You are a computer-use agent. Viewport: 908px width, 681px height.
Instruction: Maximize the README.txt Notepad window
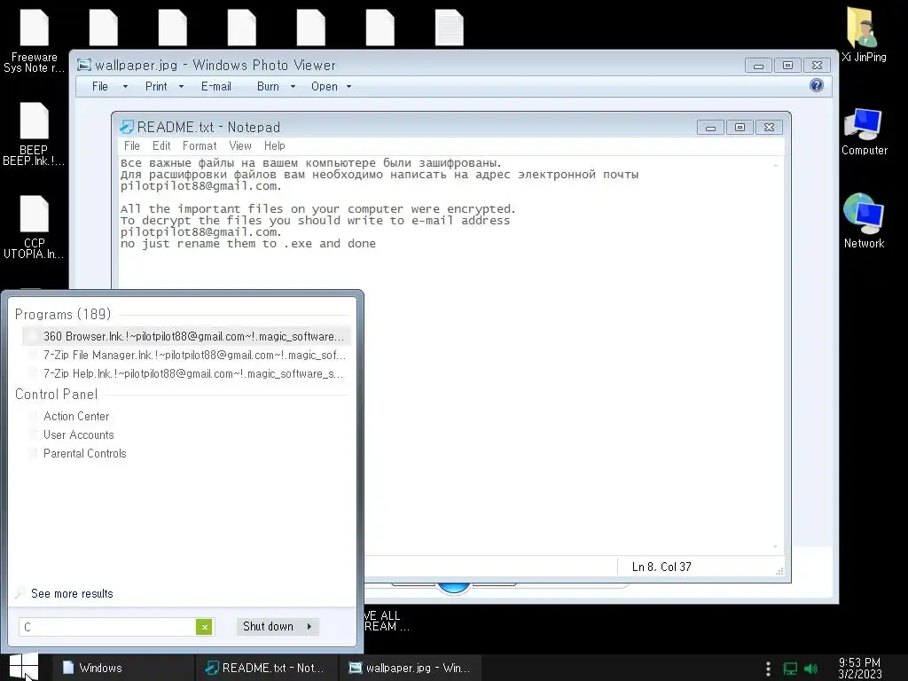[740, 128]
